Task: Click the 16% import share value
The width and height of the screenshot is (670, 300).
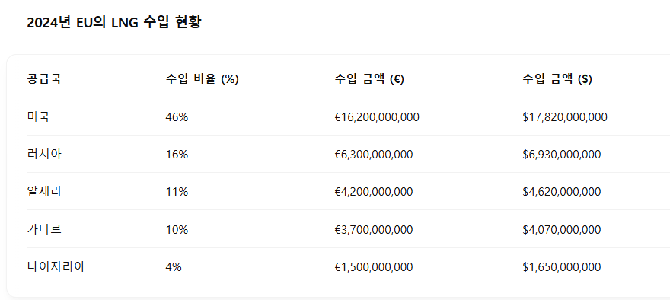Action: pyautogui.click(x=177, y=155)
